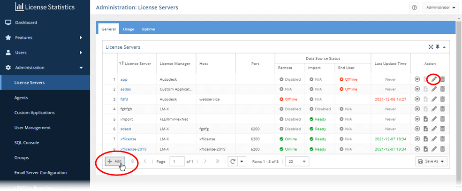This screenshot has height=191, width=462.
Task: Edit the sdasd license server
Action: point(434,129)
